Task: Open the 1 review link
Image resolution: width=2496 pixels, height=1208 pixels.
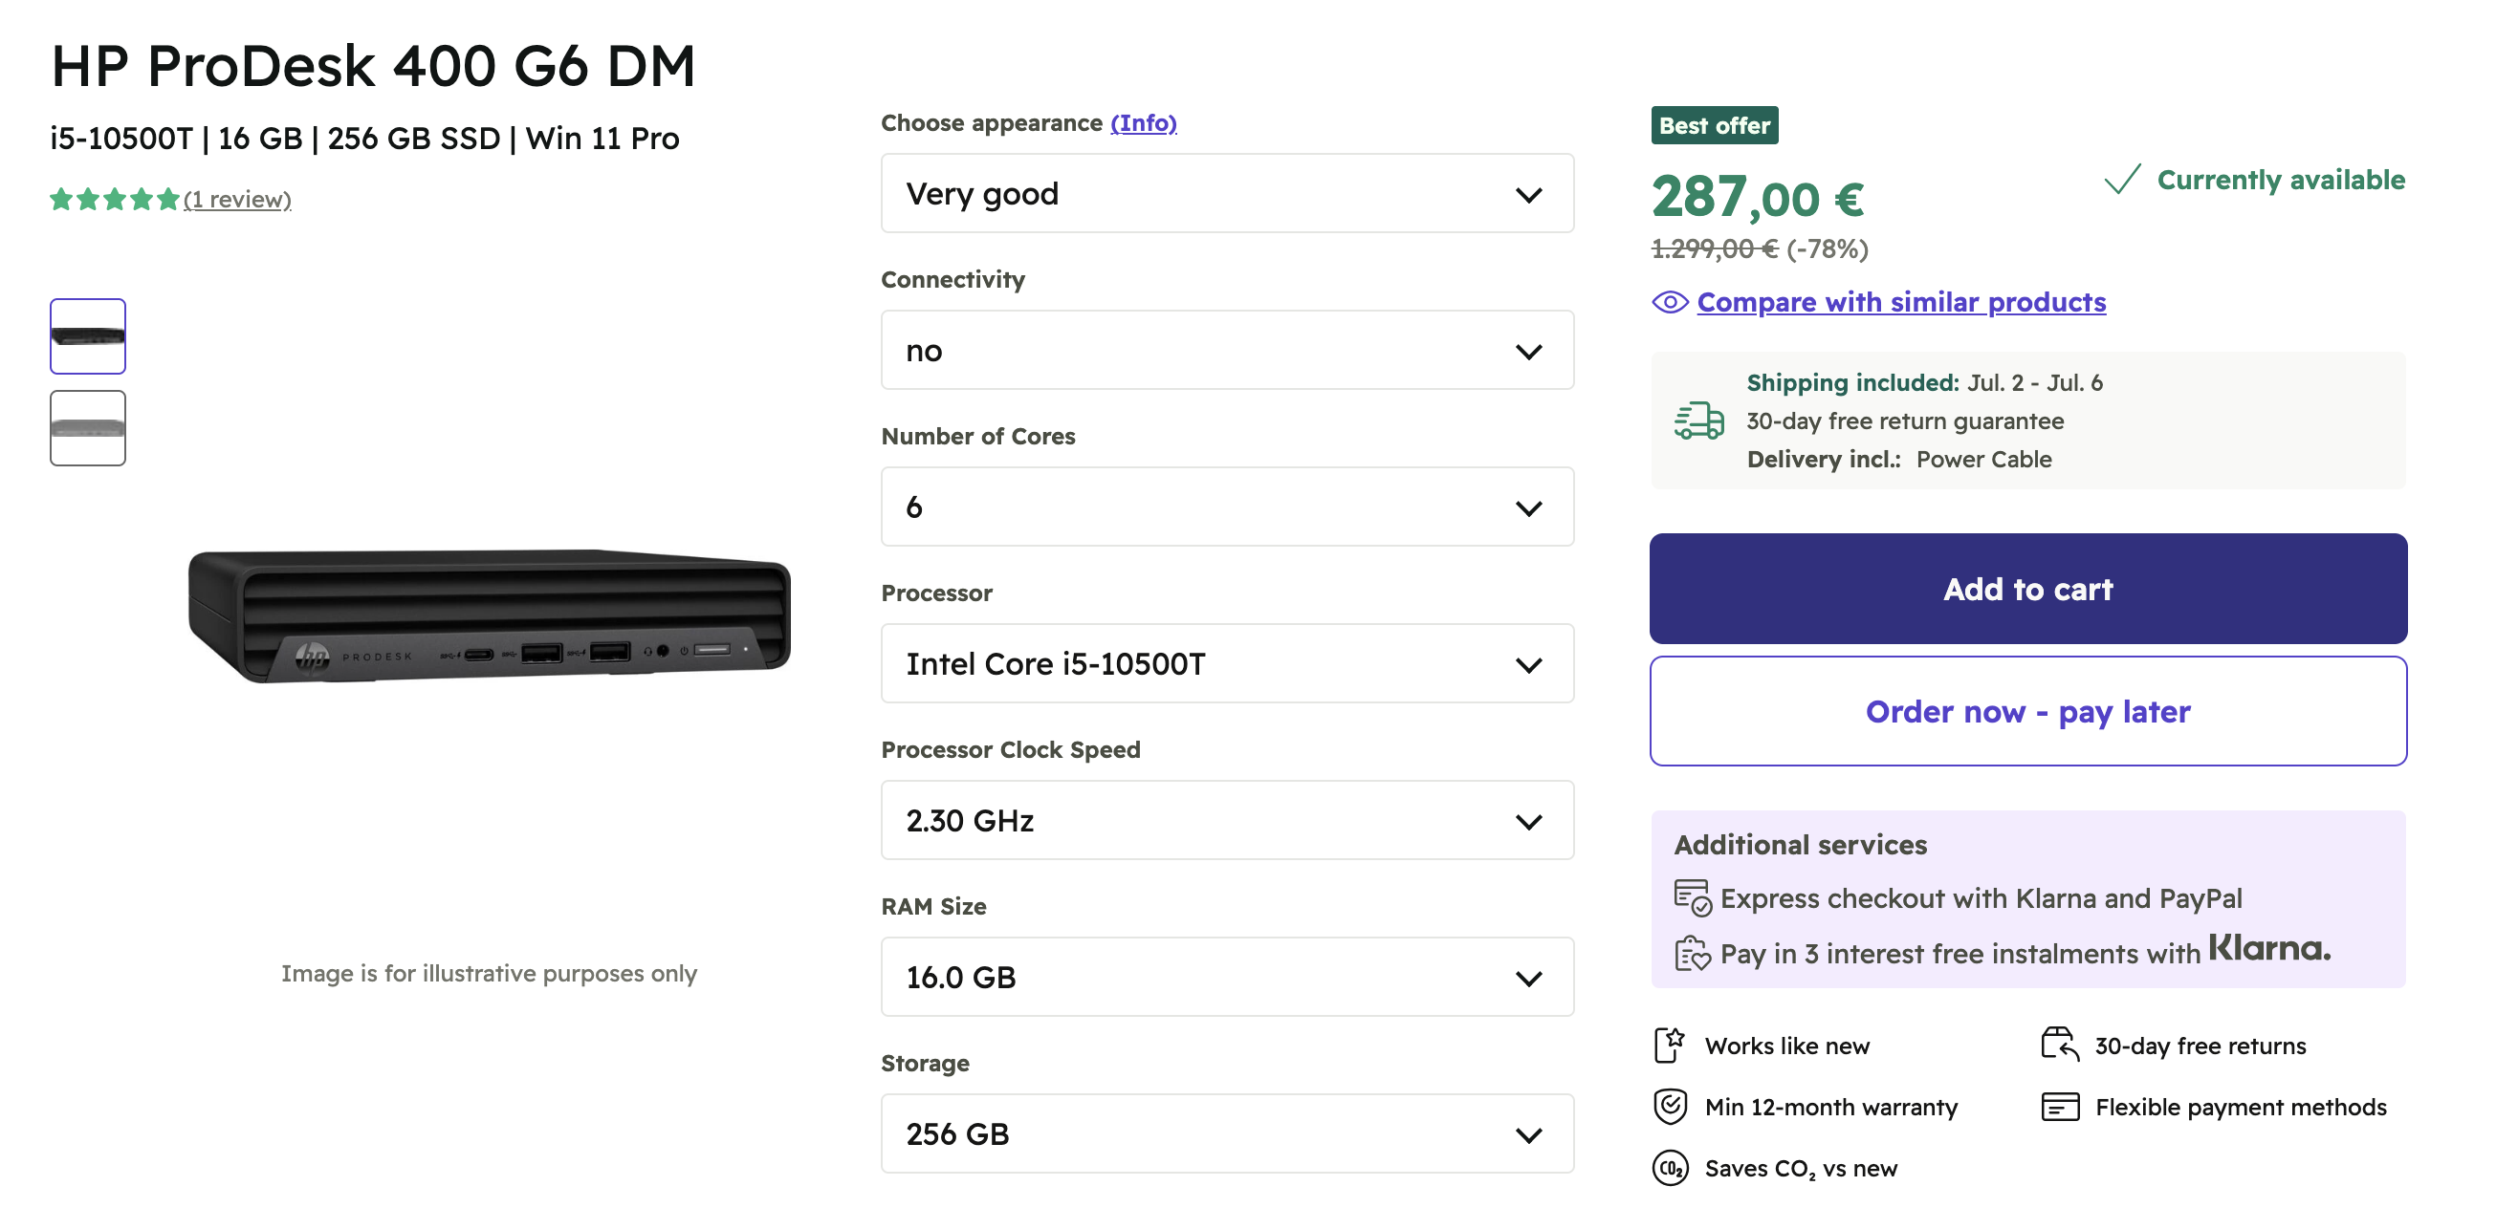Action: tap(237, 200)
